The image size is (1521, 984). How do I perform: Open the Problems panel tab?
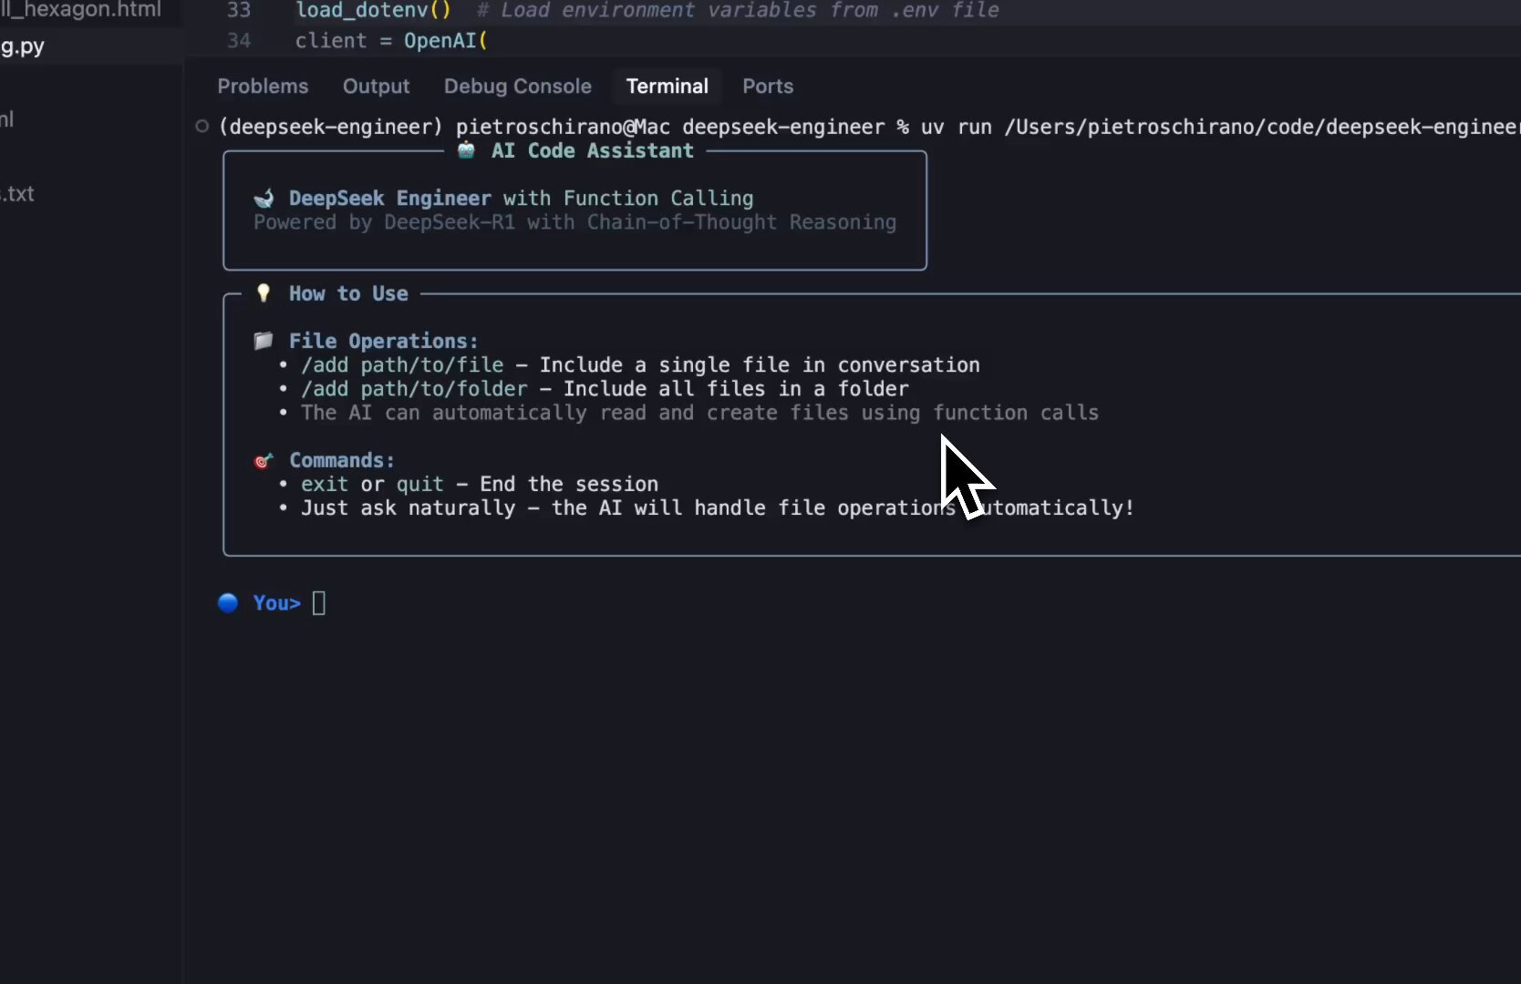click(x=263, y=86)
